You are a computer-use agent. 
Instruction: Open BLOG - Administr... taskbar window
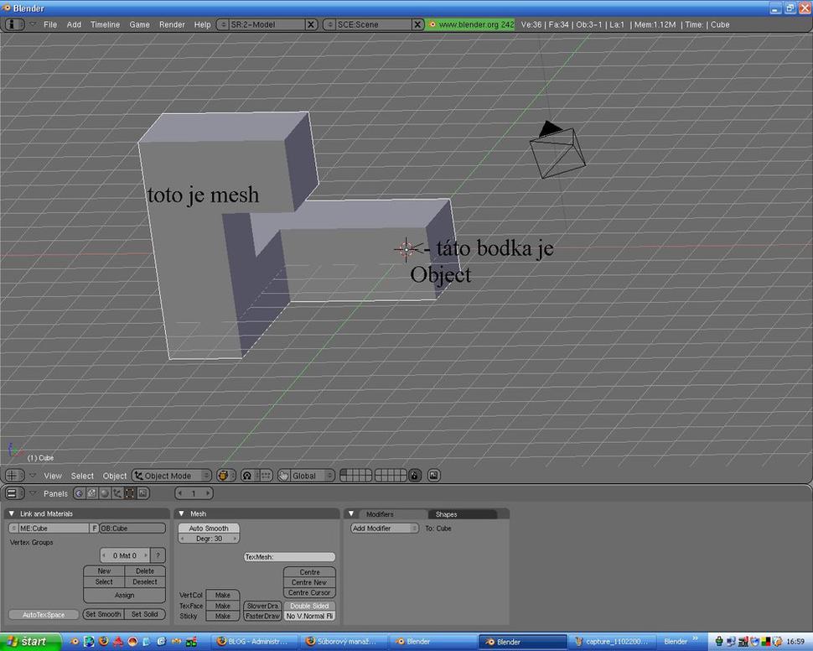[256, 642]
